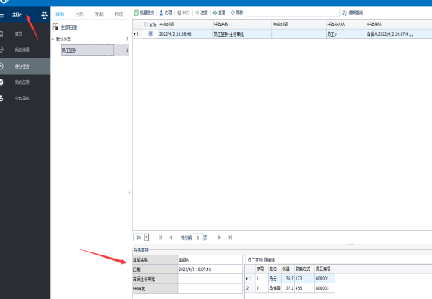Click the 员工b assignee cell
This screenshot has width=432, height=299.
[x=345, y=34]
